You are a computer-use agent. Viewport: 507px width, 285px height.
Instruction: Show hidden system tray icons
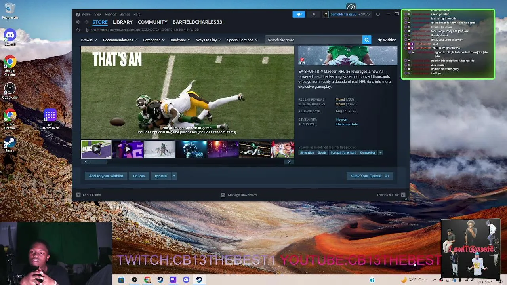coord(435,280)
